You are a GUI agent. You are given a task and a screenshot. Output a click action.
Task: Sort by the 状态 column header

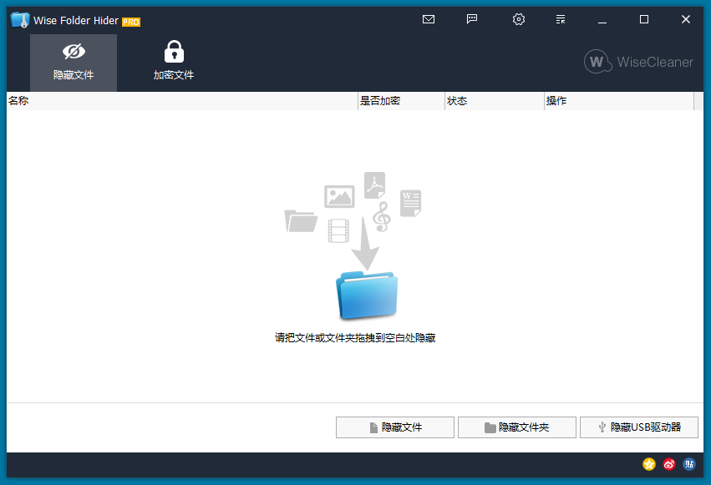(494, 101)
